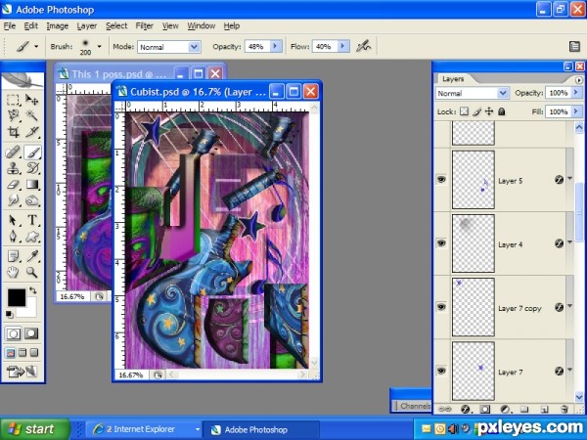Screen dimensions: 587x440
Task: Add layer mask in Layers panel
Action: [x=485, y=410]
